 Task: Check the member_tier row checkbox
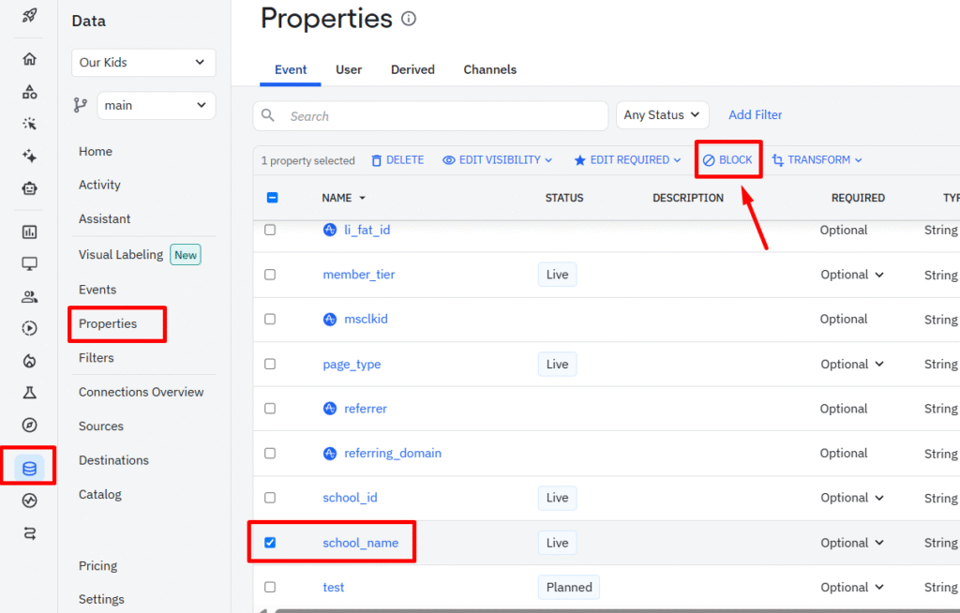tap(270, 275)
